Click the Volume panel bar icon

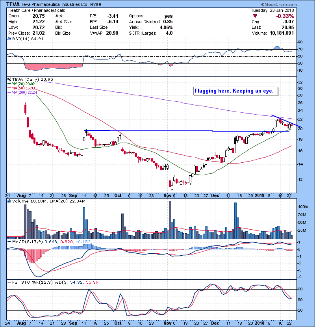tap(9, 201)
